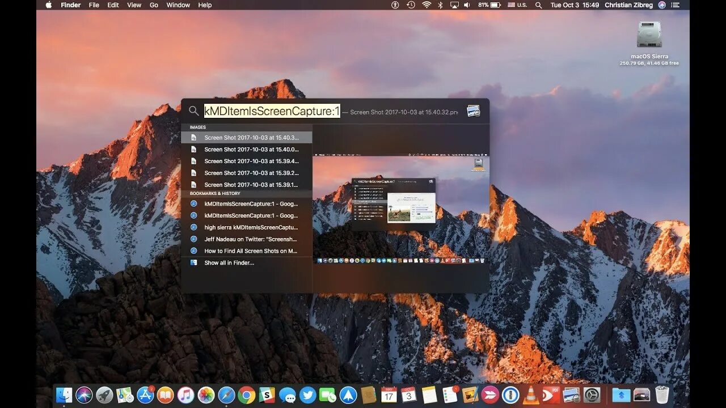
Task: Open Skitch in the Dock
Action: click(490, 395)
